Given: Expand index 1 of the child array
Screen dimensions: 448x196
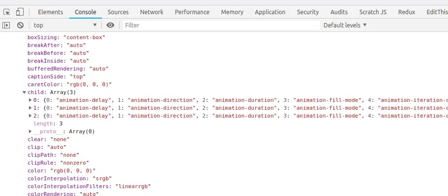Looking at the screenshot, I should (30, 108).
